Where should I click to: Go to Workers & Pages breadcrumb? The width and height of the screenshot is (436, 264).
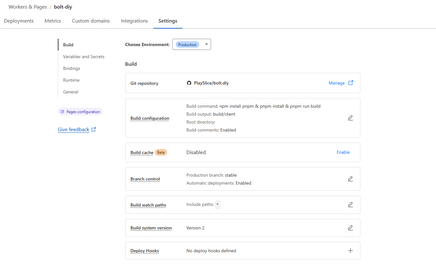(28, 7)
